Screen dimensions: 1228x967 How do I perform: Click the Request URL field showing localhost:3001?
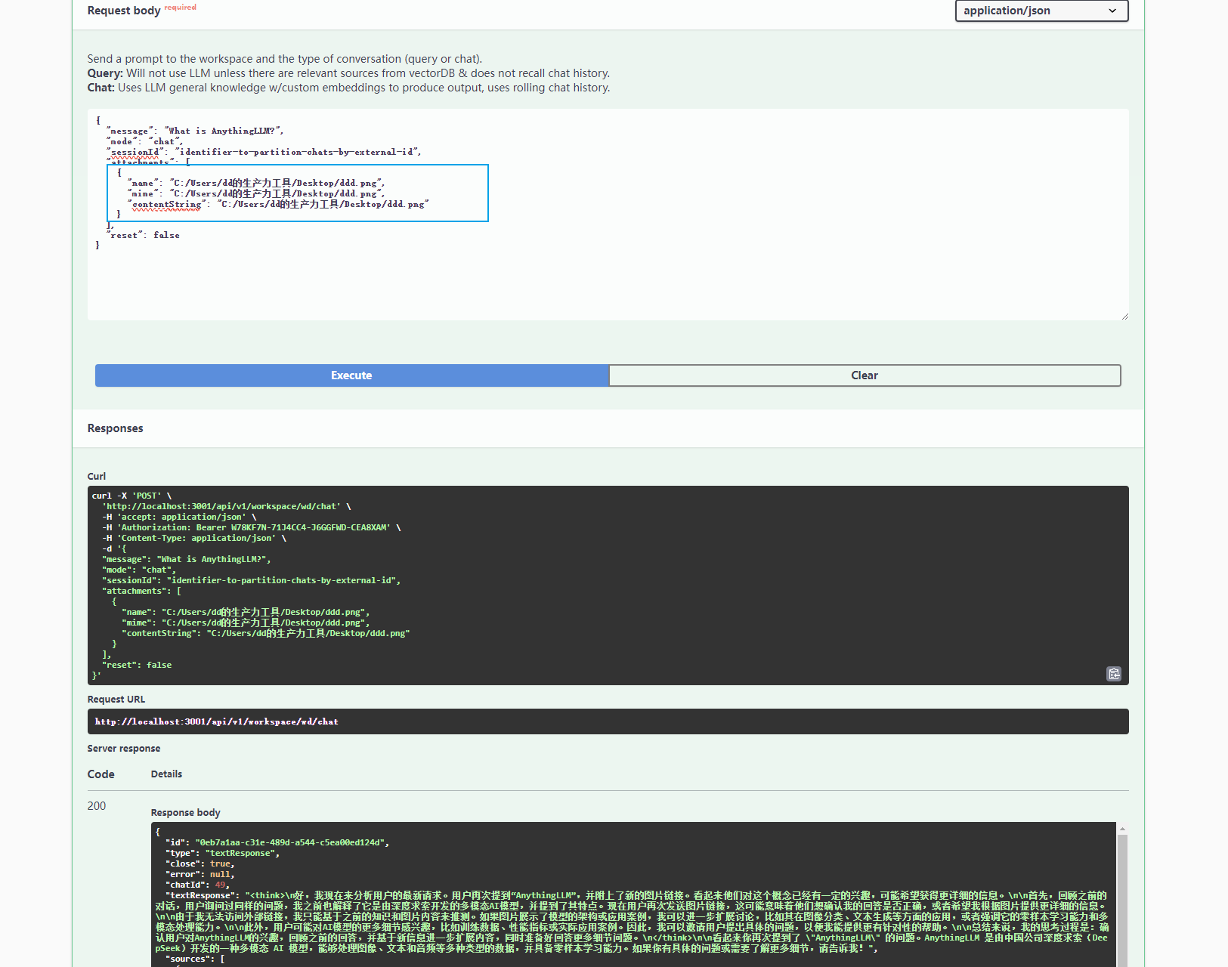tap(216, 721)
